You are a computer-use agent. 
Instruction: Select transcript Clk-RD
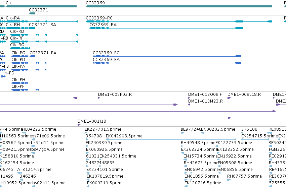(x=17, y=32)
